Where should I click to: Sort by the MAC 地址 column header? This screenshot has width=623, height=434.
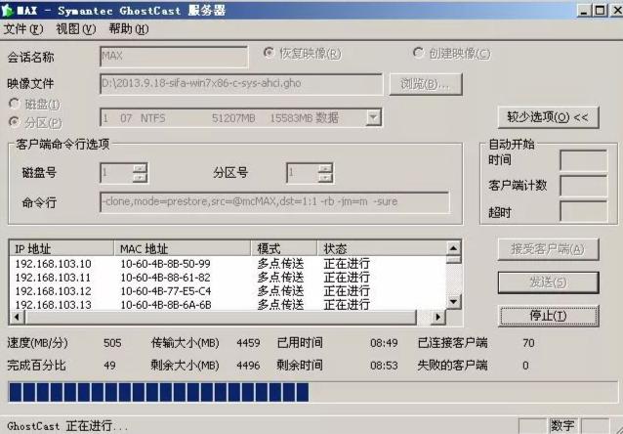(x=183, y=248)
